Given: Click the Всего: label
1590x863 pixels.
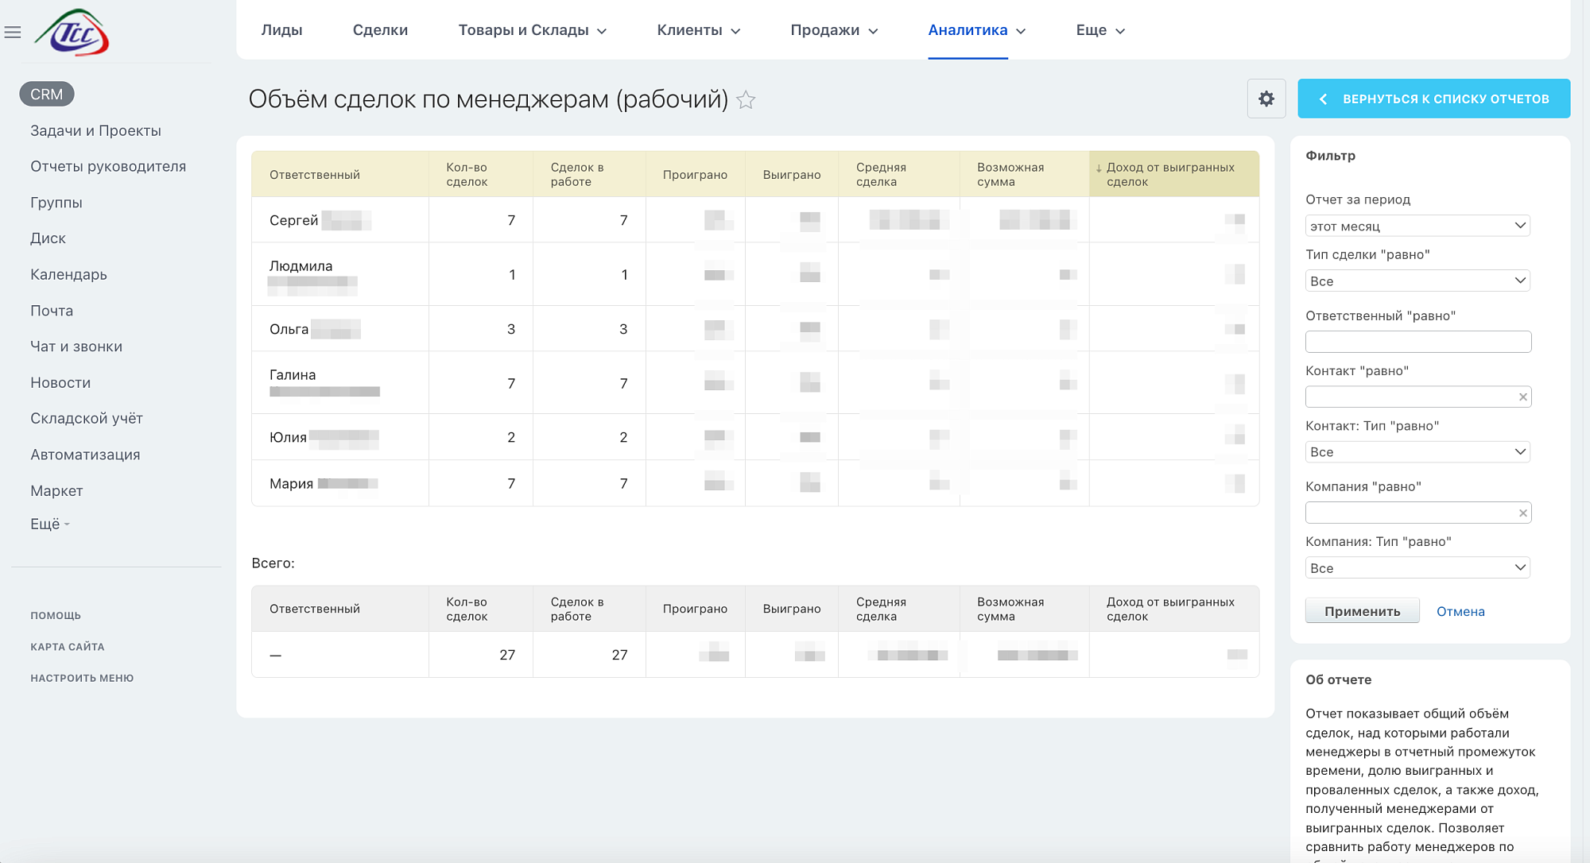Looking at the screenshot, I should coord(273,563).
